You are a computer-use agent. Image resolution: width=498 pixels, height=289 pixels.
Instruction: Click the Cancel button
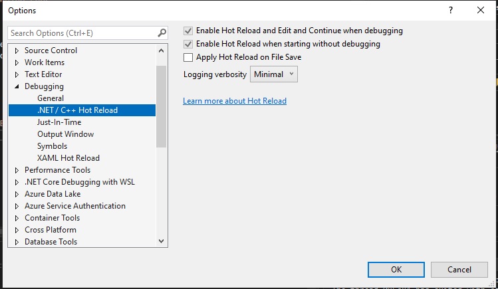pyautogui.click(x=459, y=270)
